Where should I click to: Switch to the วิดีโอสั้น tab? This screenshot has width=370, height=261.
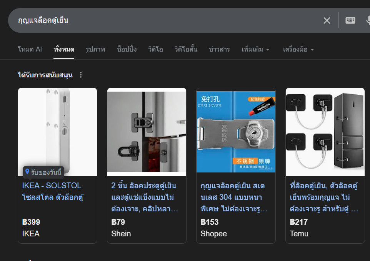click(x=186, y=49)
